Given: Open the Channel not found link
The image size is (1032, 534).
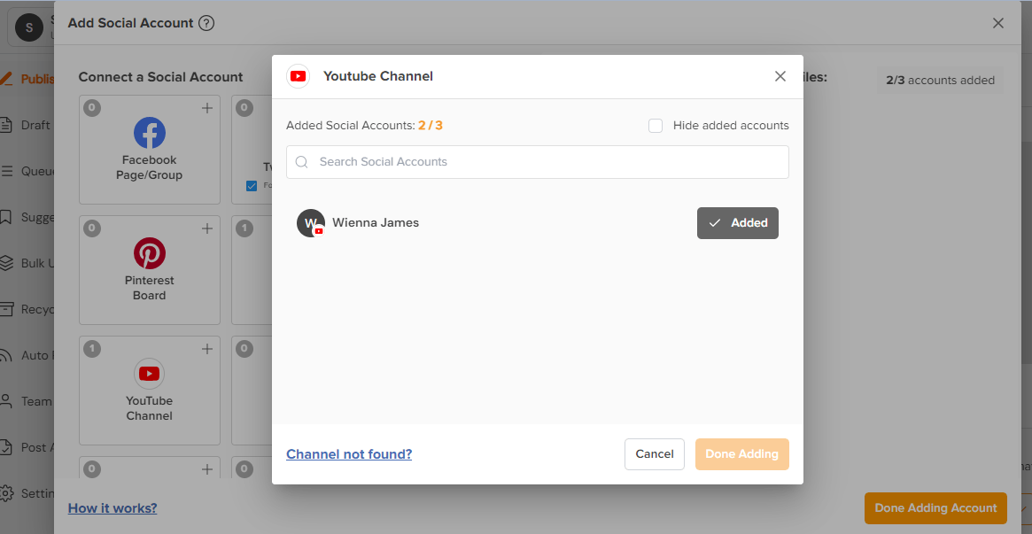Looking at the screenshot, I should click(x=349, y=453).
